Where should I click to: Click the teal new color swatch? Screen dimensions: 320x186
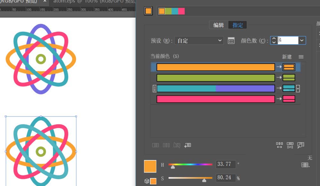click(x=289, y=88)
